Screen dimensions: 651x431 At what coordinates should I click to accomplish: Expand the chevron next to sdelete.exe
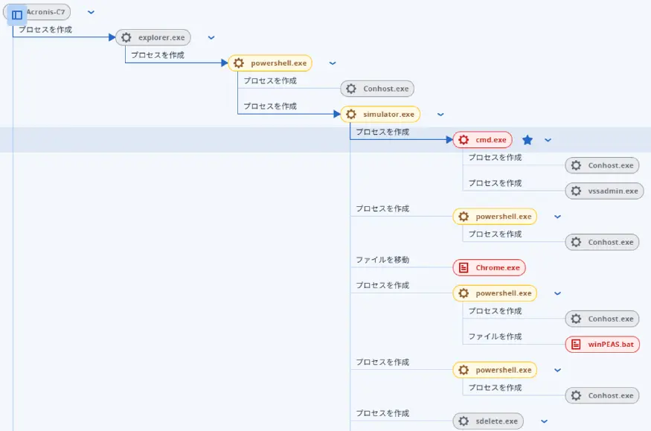pyautogui.click(x=544, y=421)
